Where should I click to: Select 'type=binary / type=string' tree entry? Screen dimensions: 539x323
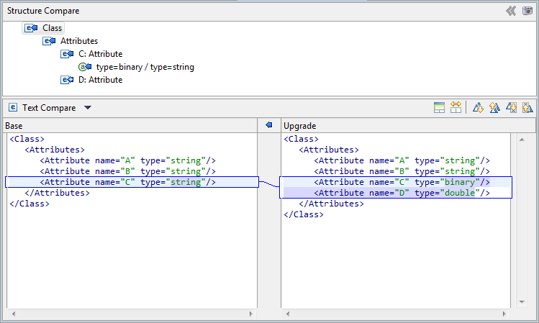point(145,67)
